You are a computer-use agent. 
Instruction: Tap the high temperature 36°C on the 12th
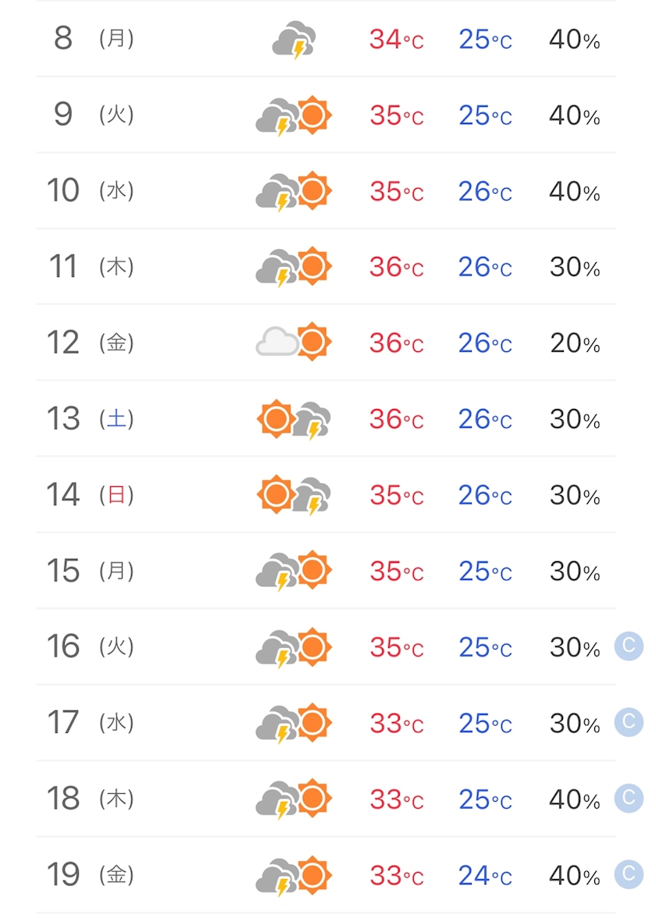pyautogui.click(x=397, y=343)
